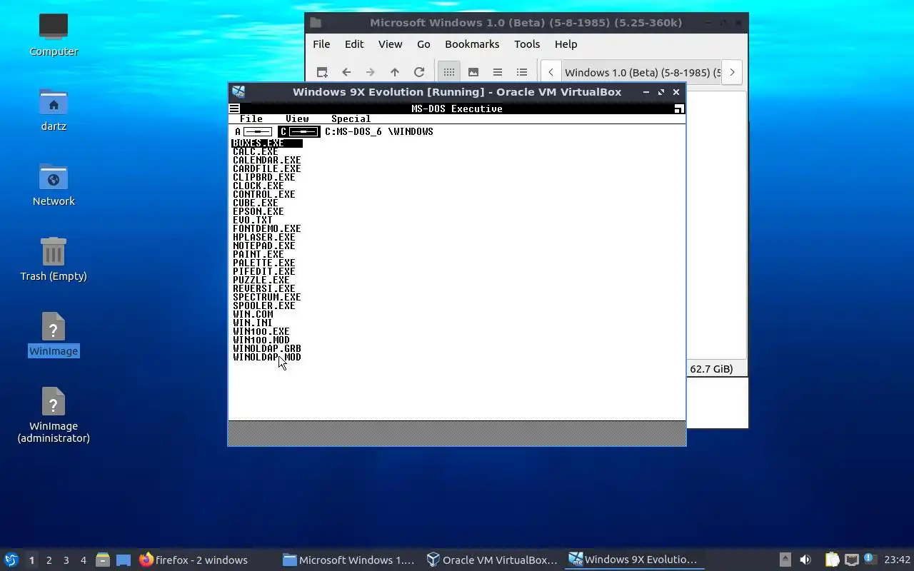This screenshot has width=914, height=571.
Task: Open Help menu in file manager
Action: 566,44
